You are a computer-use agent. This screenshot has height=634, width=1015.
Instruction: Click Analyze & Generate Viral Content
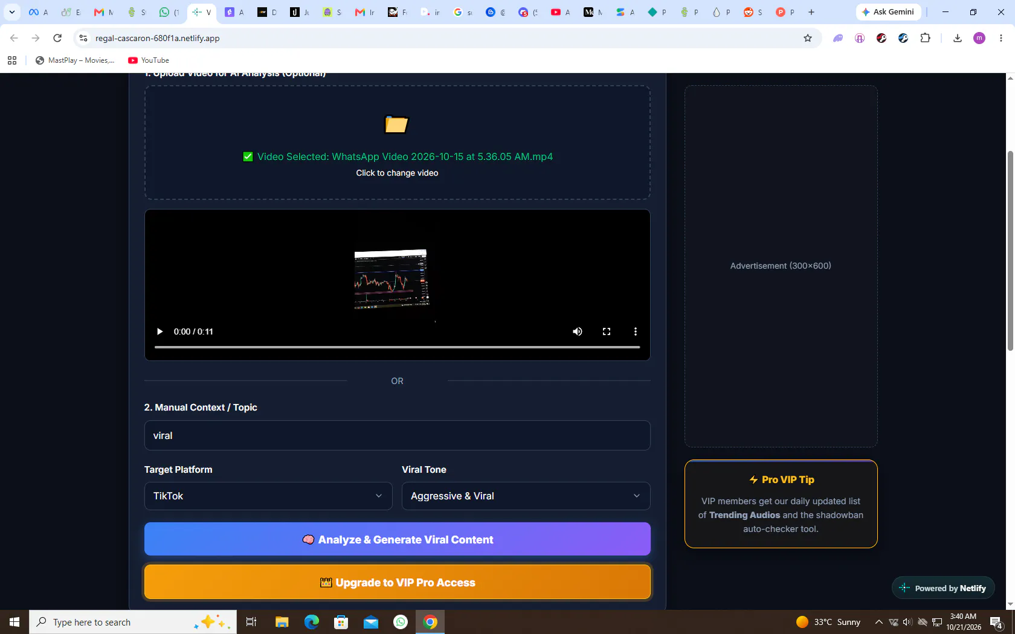(397, 539)
